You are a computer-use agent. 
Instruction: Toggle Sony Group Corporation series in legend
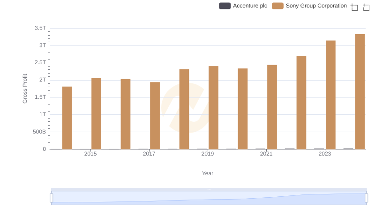[x=309, y=6]
